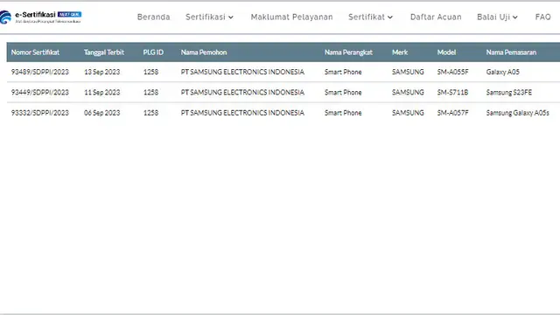Image resolution: width=560 pixels, height=315 pixels.
Task: Click applicant name in the SM-S711B row
Action: click(242, 92)
